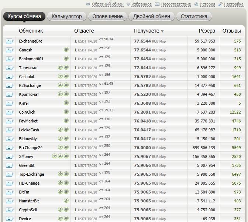Open info icon for R2Exchange row
Screen dimensions: 248x222
pyautogui.click(x=9, y=85)
